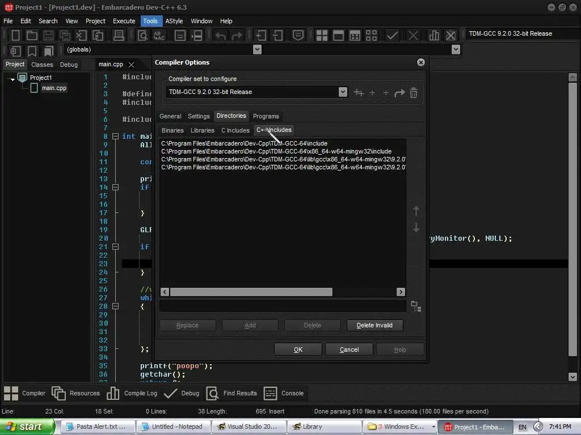Click the Save file toolbar icon
Viewport: 581px width, 435px height.
(48, 36)
